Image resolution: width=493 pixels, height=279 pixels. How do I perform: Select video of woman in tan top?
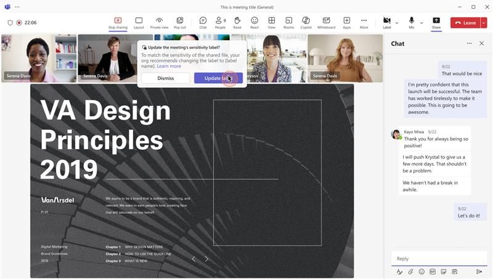click(x=345, y=59)
